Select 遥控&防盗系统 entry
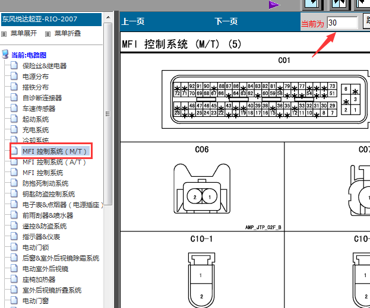This screenshot has height=308, width=370. pyautogui.click(x=45, y=226)
